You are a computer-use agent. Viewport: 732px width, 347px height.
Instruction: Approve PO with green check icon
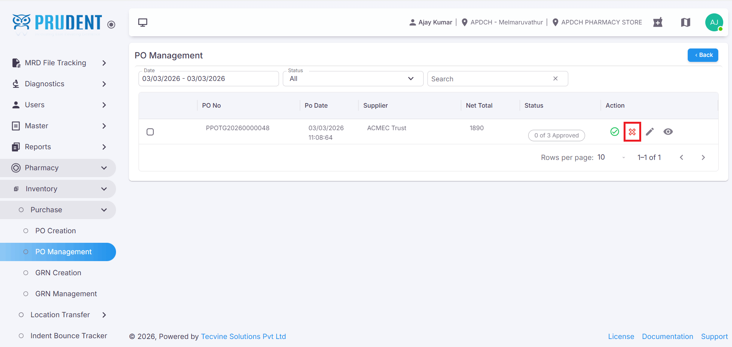click(x=614, y=132)
